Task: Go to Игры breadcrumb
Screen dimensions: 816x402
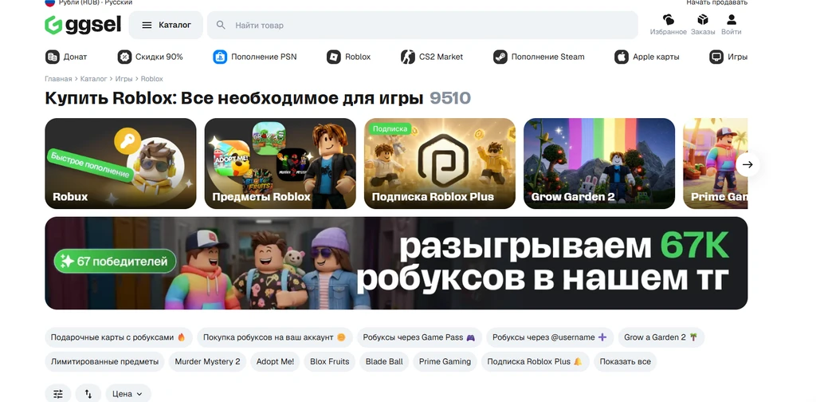Action: 124,79
